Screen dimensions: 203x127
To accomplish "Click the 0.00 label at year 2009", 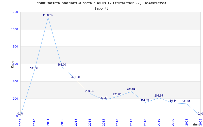I will coord(20,114).
